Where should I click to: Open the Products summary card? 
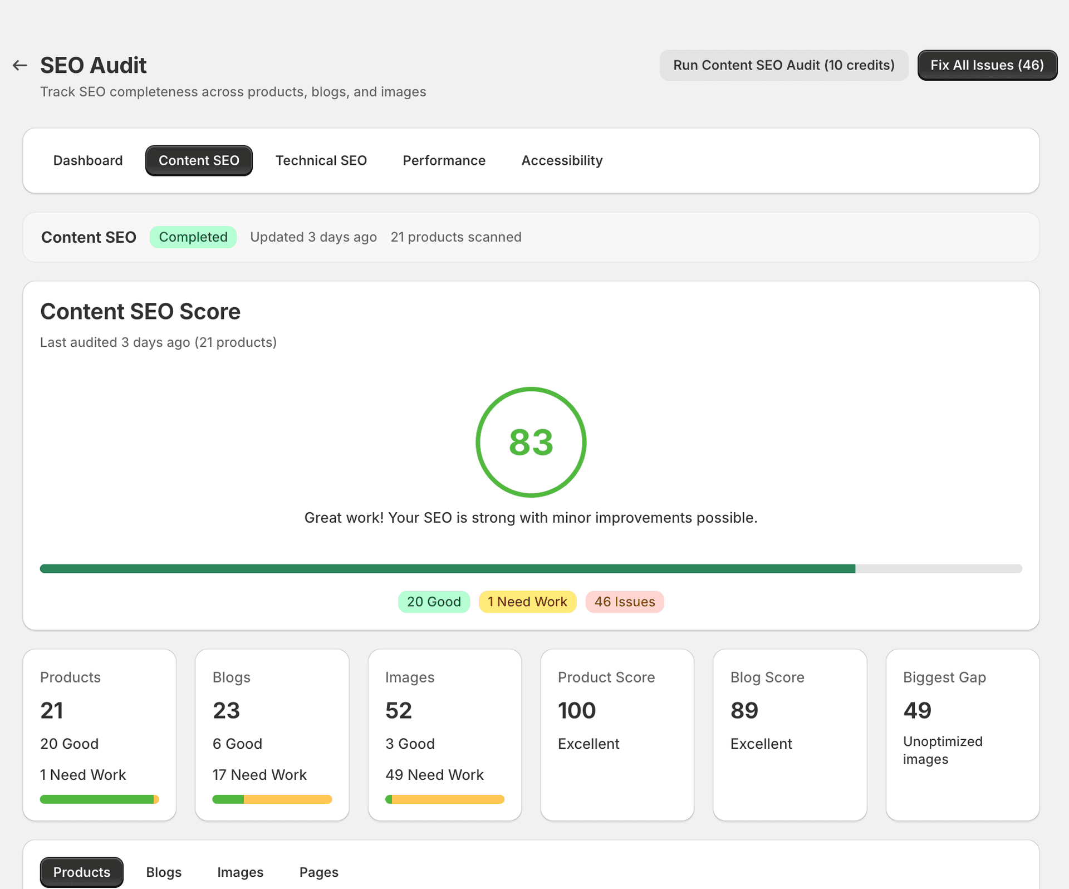pyautogui.click(x=99, y=735)
